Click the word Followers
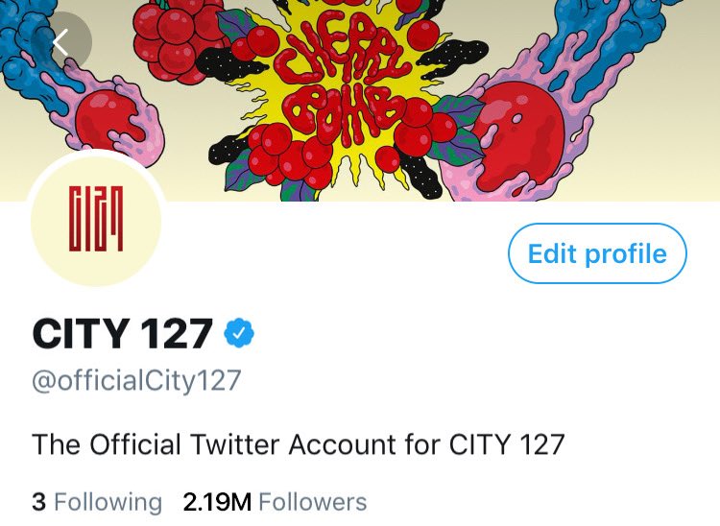720x526 pixels. [313, 502]
